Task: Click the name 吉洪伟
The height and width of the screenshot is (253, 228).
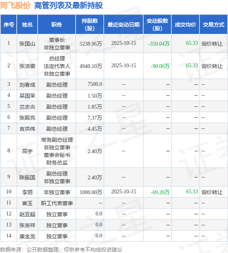Action: [x=27, y=129]
